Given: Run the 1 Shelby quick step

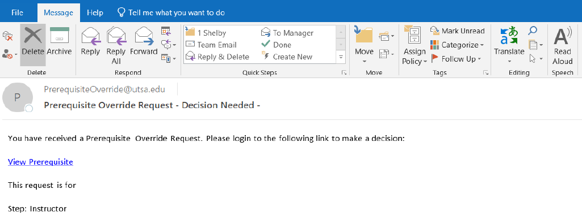Looking at the screenshot, I should [x=206, y=33].
